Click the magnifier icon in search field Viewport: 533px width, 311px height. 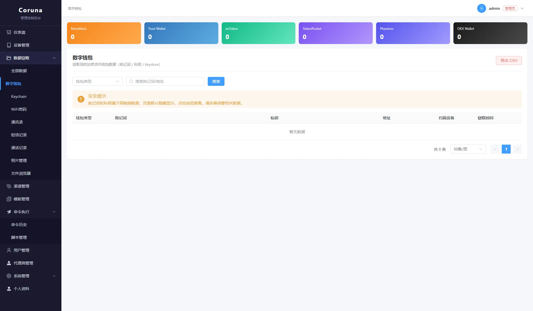[131, 81]
